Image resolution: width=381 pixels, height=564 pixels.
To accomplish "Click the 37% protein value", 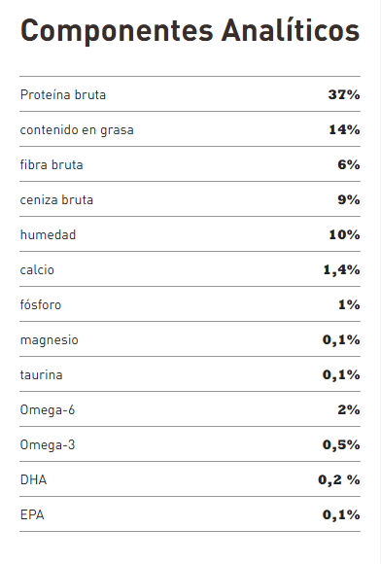I will 344,94.
